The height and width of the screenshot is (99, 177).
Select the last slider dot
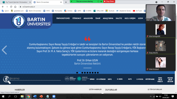tap(98, 73)
